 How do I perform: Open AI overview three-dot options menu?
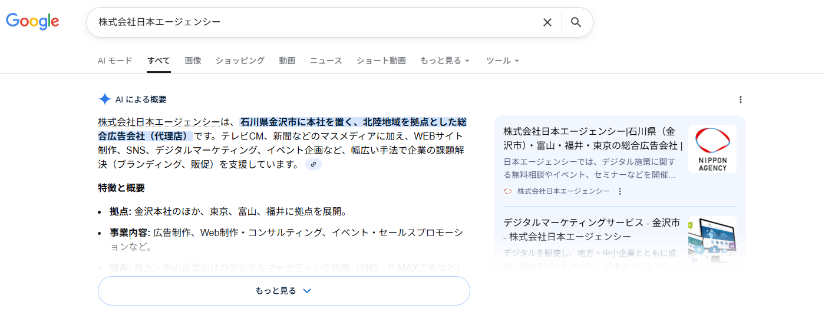741,99
